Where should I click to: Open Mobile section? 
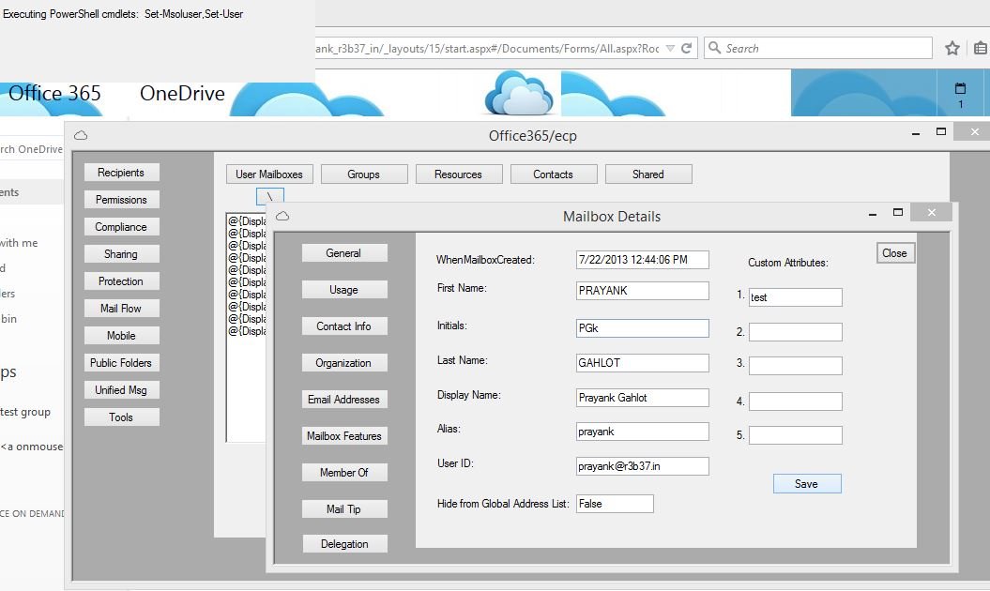[x=121, y=335]
